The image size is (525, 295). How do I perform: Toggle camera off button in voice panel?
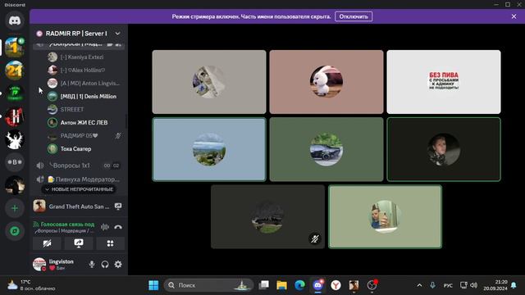click(x=47, y=243)
